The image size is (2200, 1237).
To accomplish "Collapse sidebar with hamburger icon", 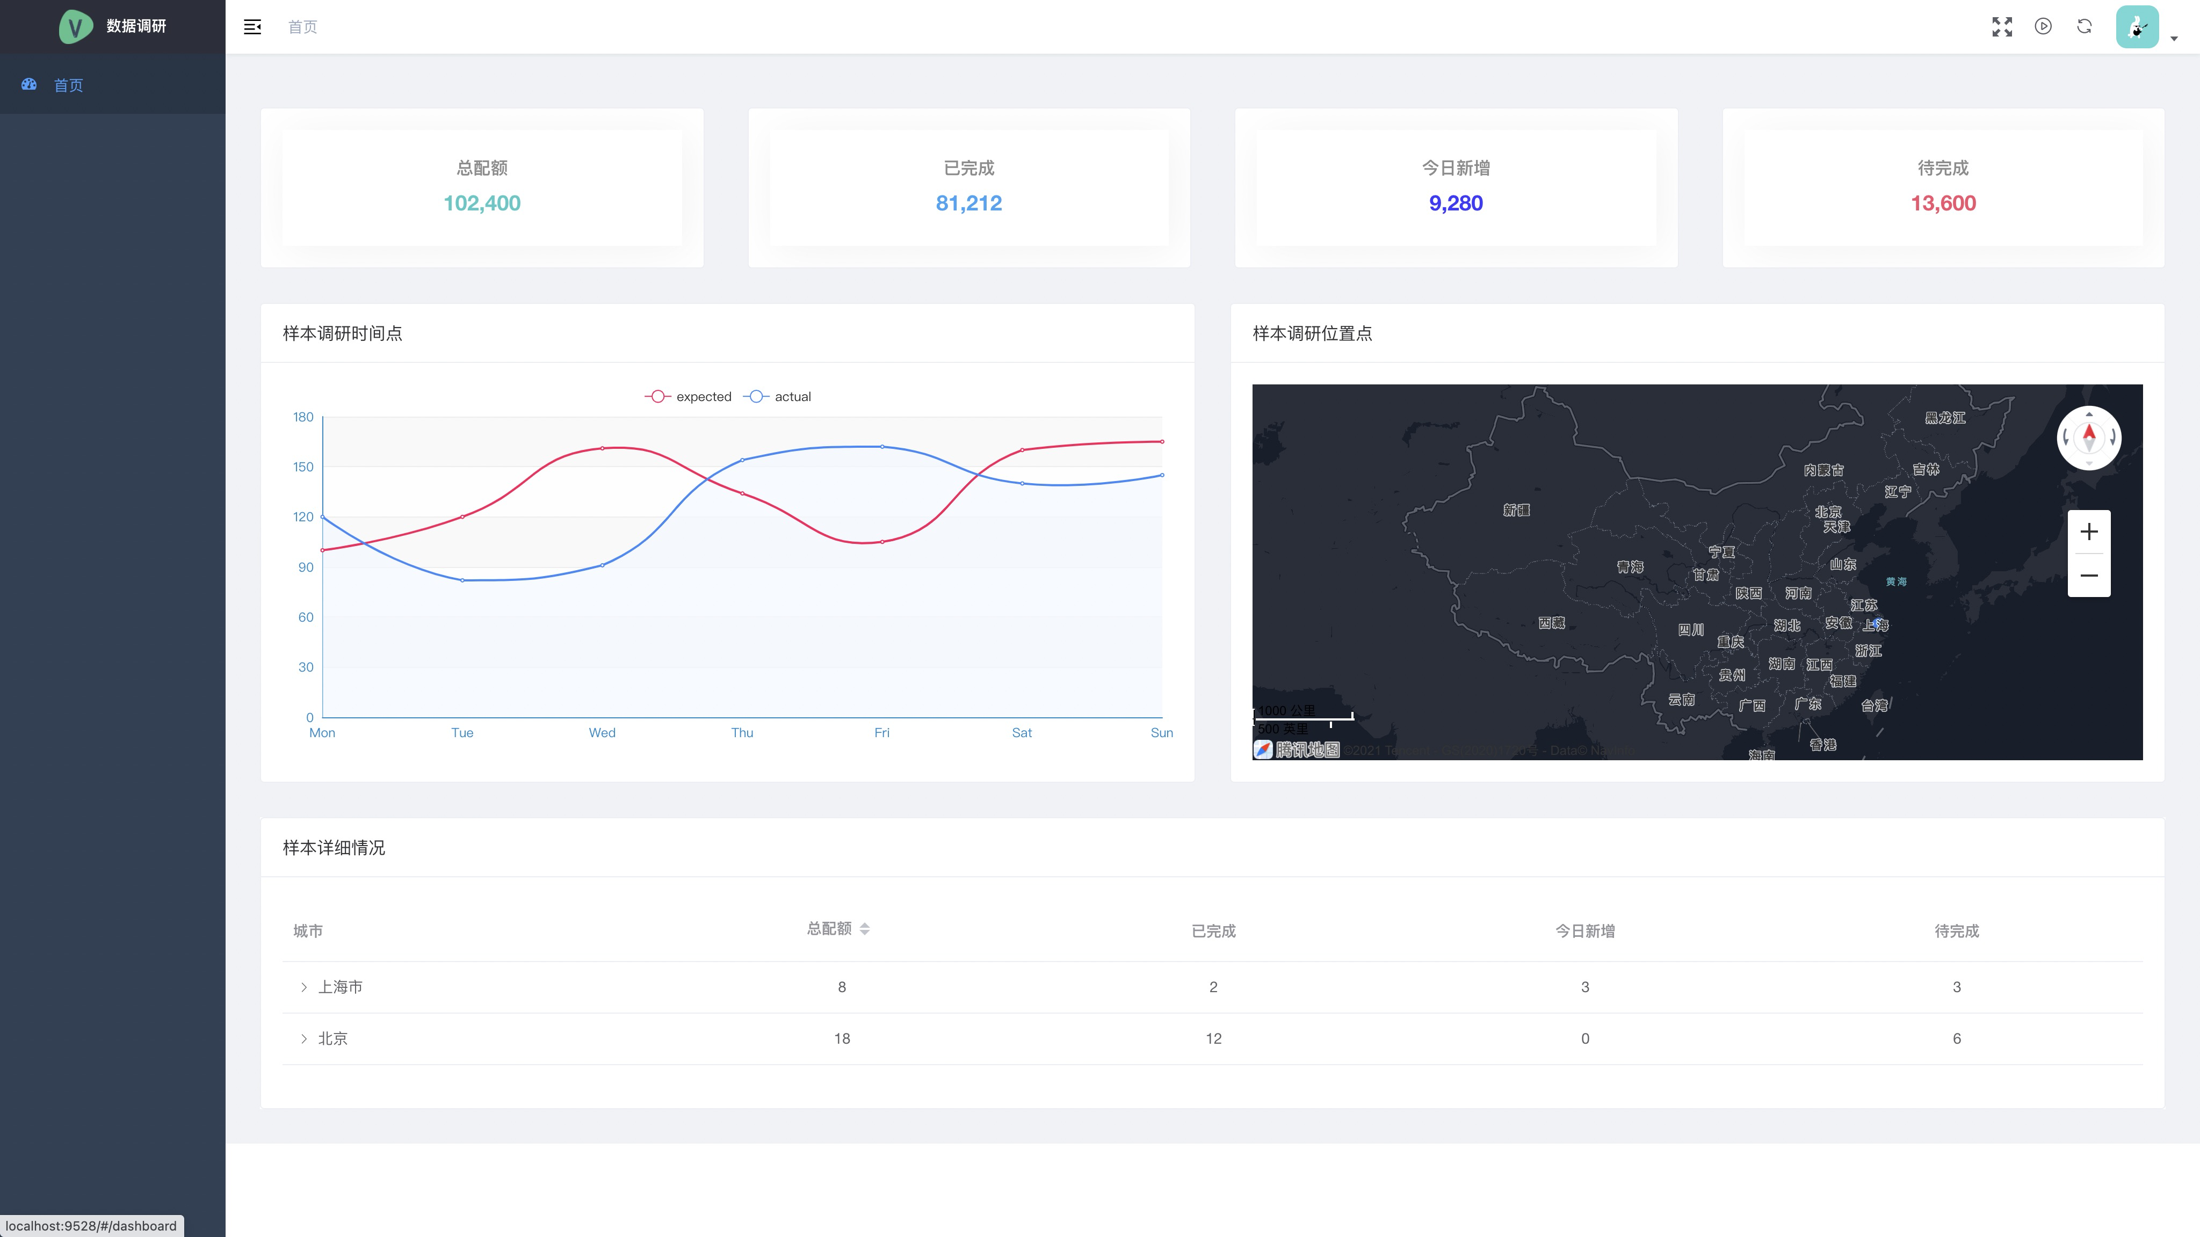I will pyautogui.click(x=252, y=26).
